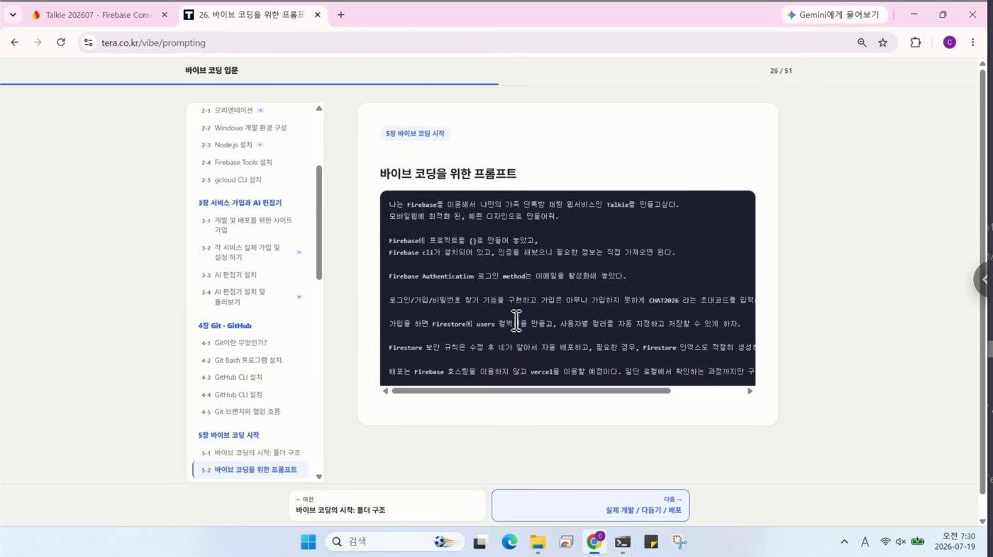This screenshot has width=993, height=557.
Task: Open 3-2 각 서비스 실제 가입 및 설정 하기
Action: click(252, 252)
